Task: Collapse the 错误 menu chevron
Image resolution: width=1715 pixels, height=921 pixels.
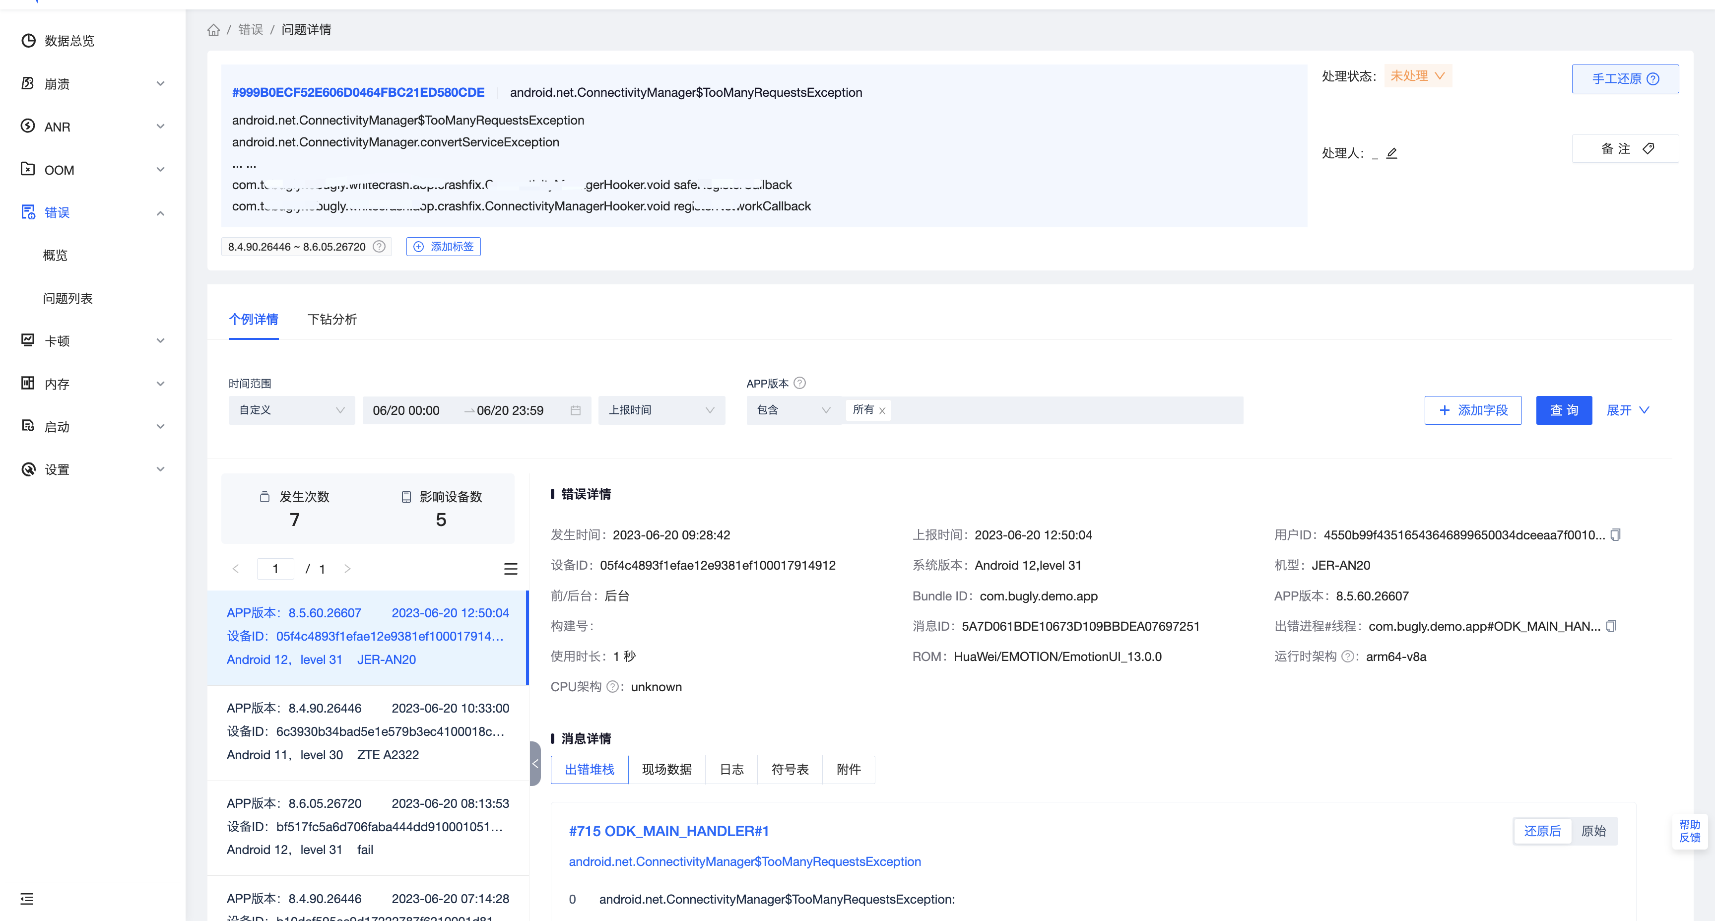Action: point(160,213)
